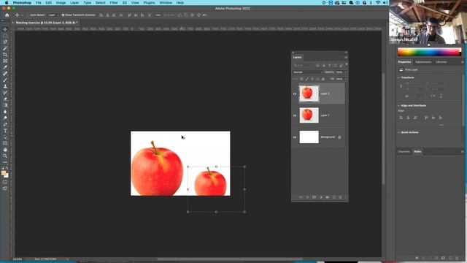Click the three-dots more options in options bar
This screenshot has width=467, height=263.
(x=158, y=15)
